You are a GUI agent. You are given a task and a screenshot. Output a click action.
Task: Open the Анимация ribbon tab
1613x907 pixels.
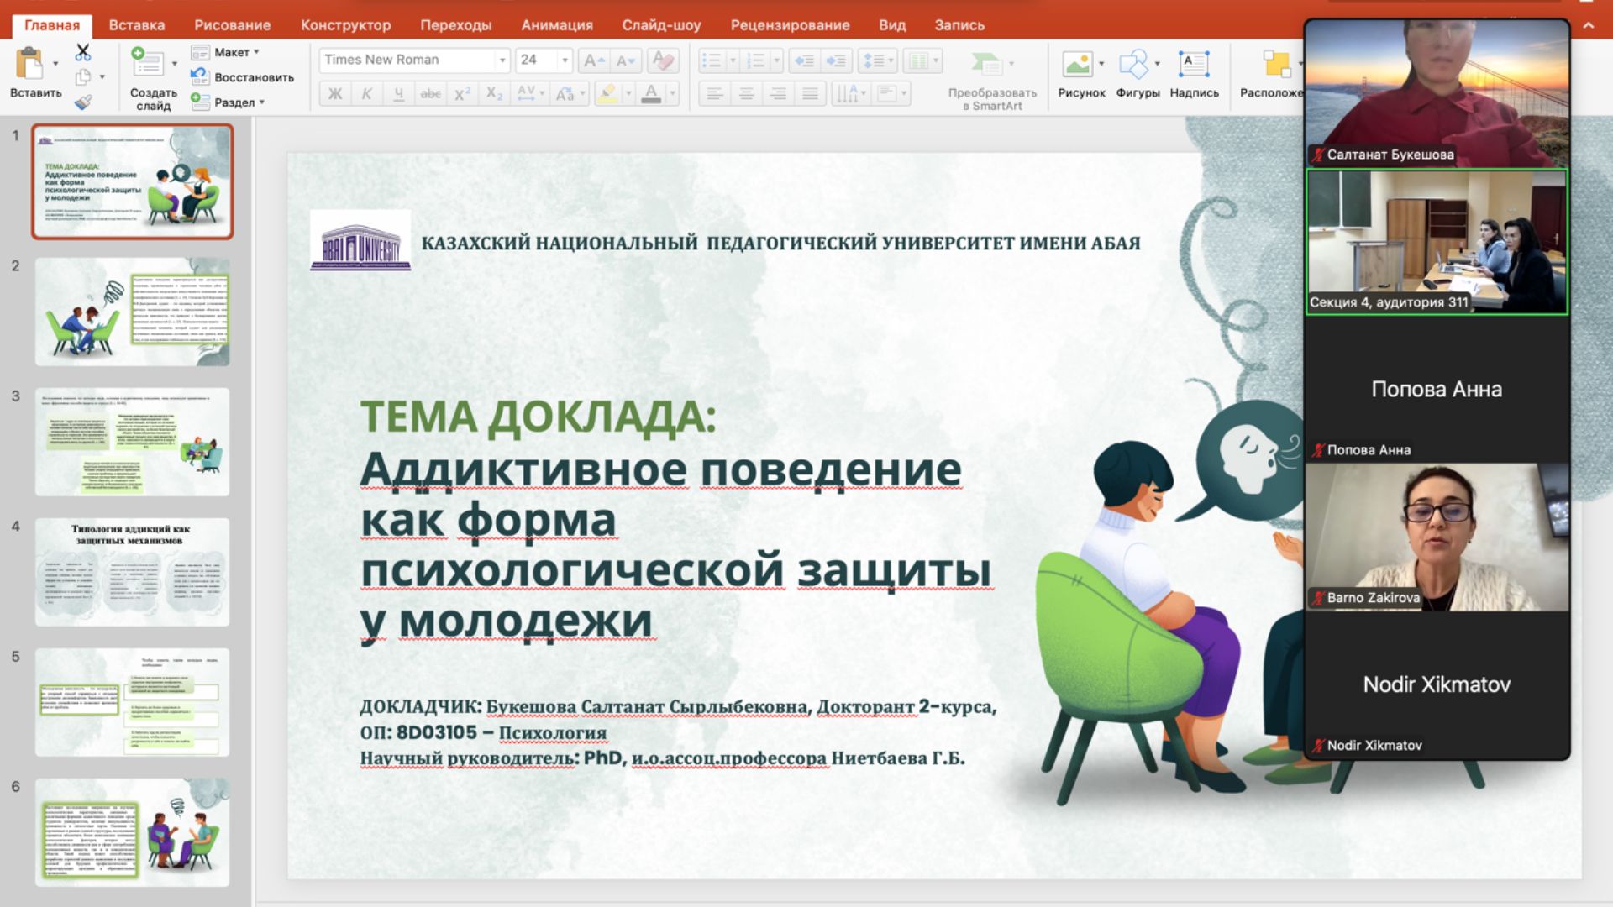click(x=556, y=25)
